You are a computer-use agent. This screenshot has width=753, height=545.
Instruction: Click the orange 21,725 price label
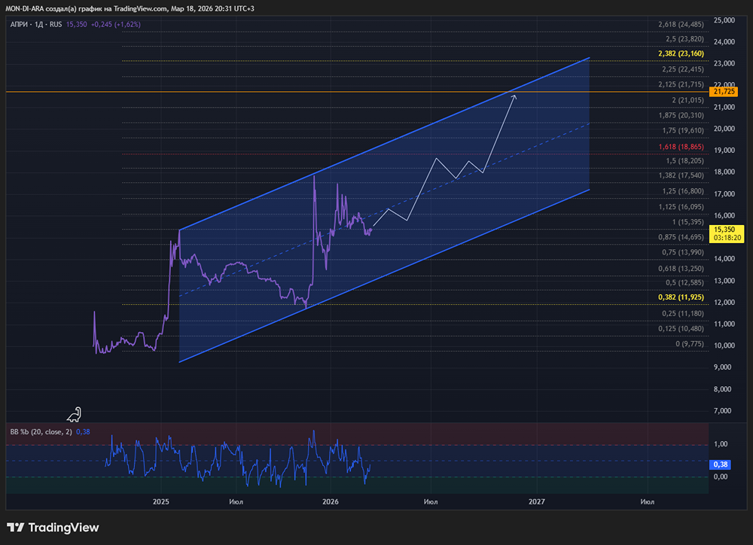[723, 92]
